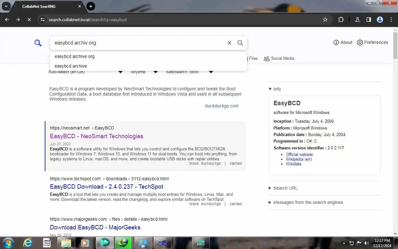The width and height of the screenshot is (398, 249).
Task: Stop loading the page
Action: [29, 20]
